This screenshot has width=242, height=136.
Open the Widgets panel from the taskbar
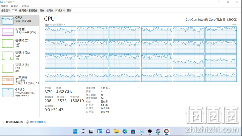coord(100,131)
